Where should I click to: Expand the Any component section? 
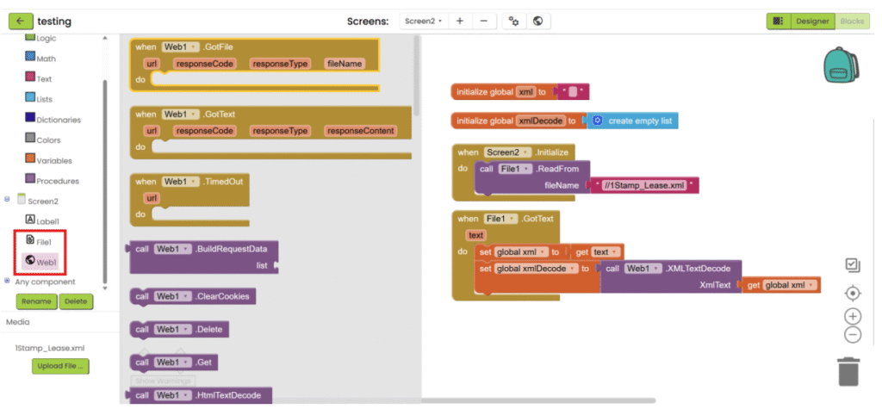pyautogui.click(x=8, y=282)
